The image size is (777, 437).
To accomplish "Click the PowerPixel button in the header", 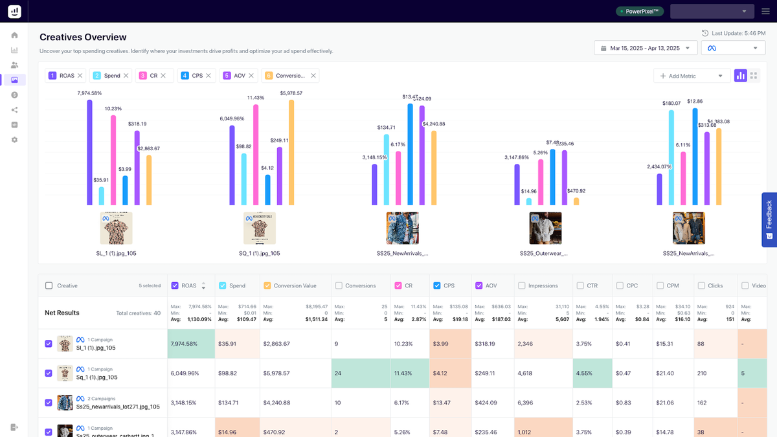I will [640, 11].
